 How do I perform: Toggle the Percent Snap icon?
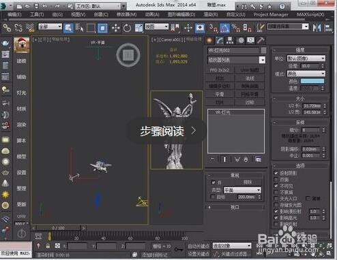[236, 28]
